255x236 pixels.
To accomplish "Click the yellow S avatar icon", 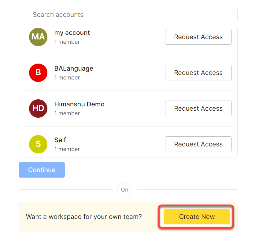I will 38,144.
